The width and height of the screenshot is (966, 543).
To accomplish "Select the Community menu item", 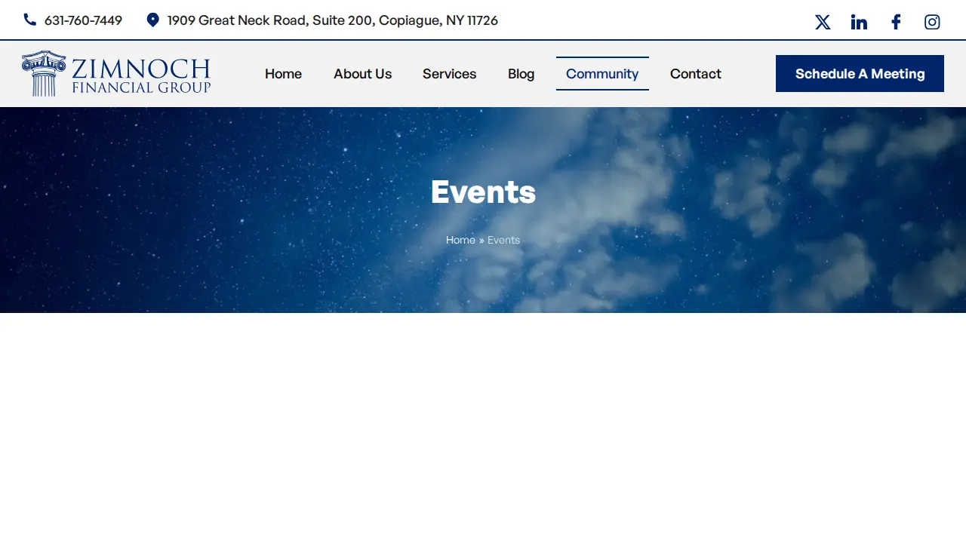I will point(602,74).
